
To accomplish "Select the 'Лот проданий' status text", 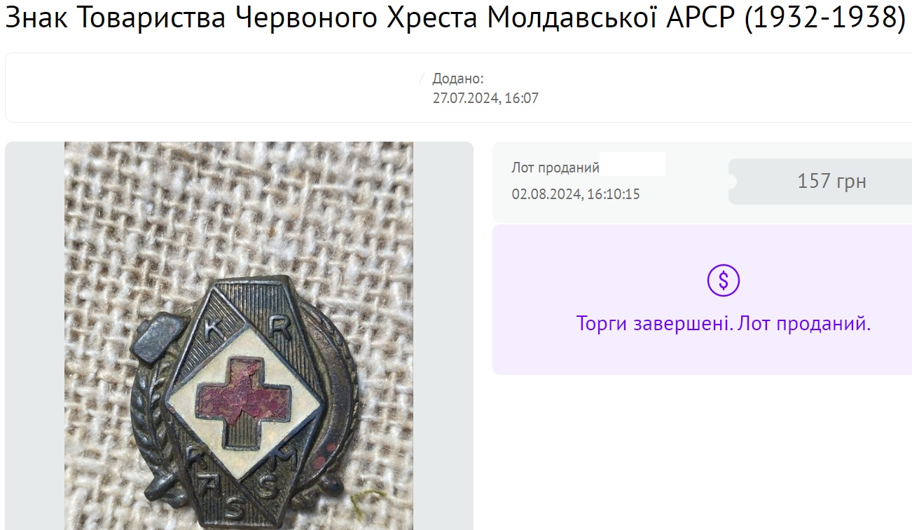I will pos(555,168).
